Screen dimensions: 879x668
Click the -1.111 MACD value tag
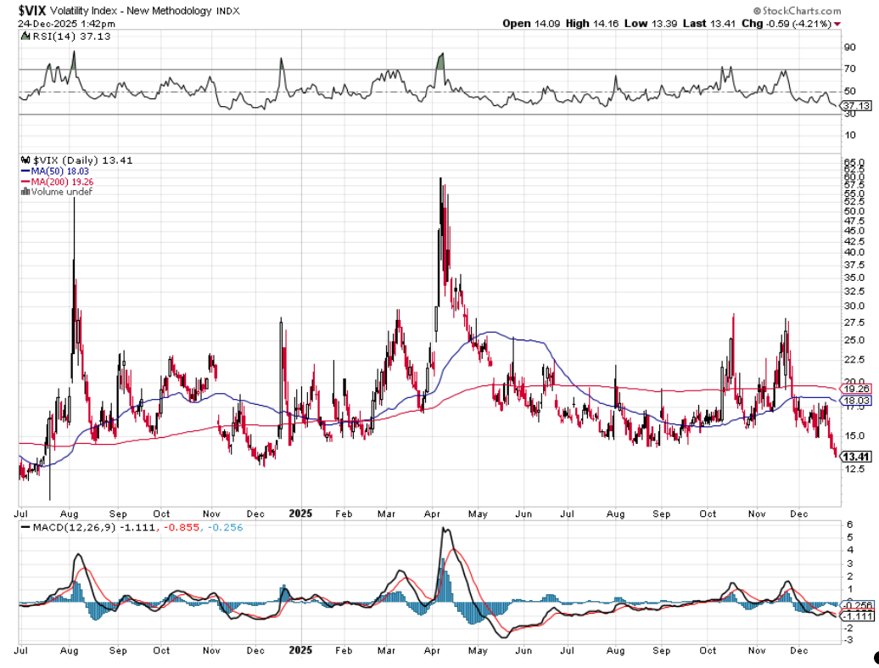[x=853, y=616]
